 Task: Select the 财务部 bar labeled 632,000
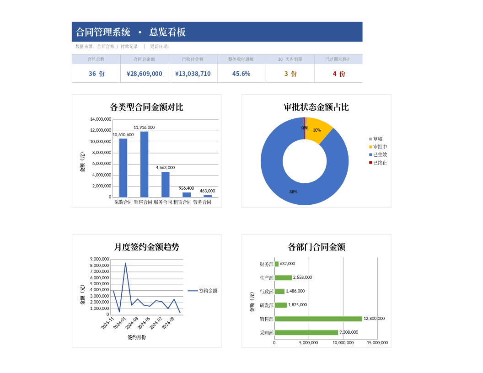(x=277, y=264)
